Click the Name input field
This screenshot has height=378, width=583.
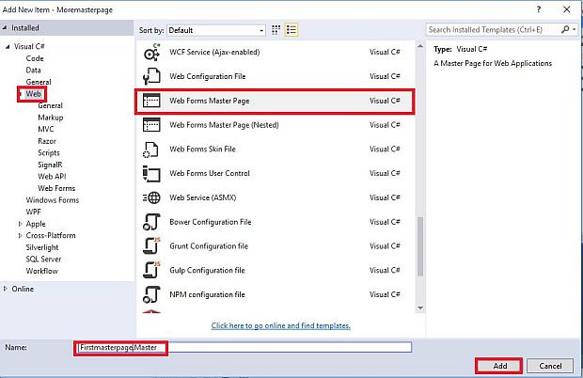[244, 348]
